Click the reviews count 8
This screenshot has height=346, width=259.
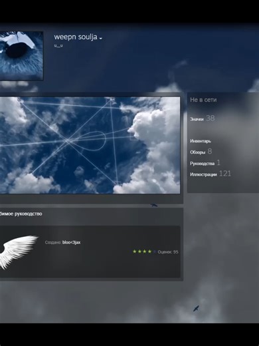click(210, 151)
